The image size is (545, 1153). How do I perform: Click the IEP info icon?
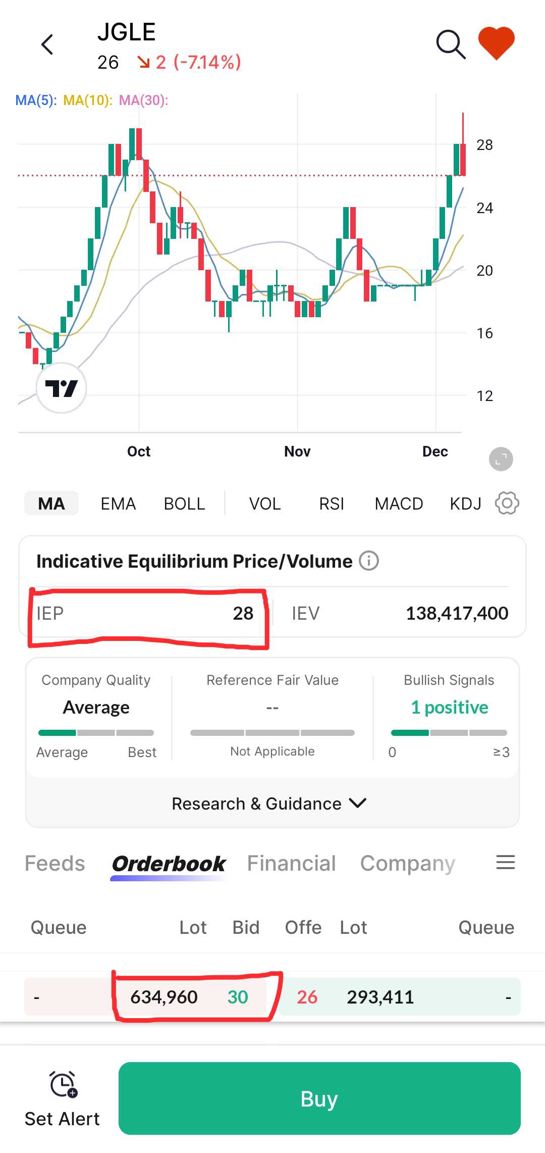(369, 561)
